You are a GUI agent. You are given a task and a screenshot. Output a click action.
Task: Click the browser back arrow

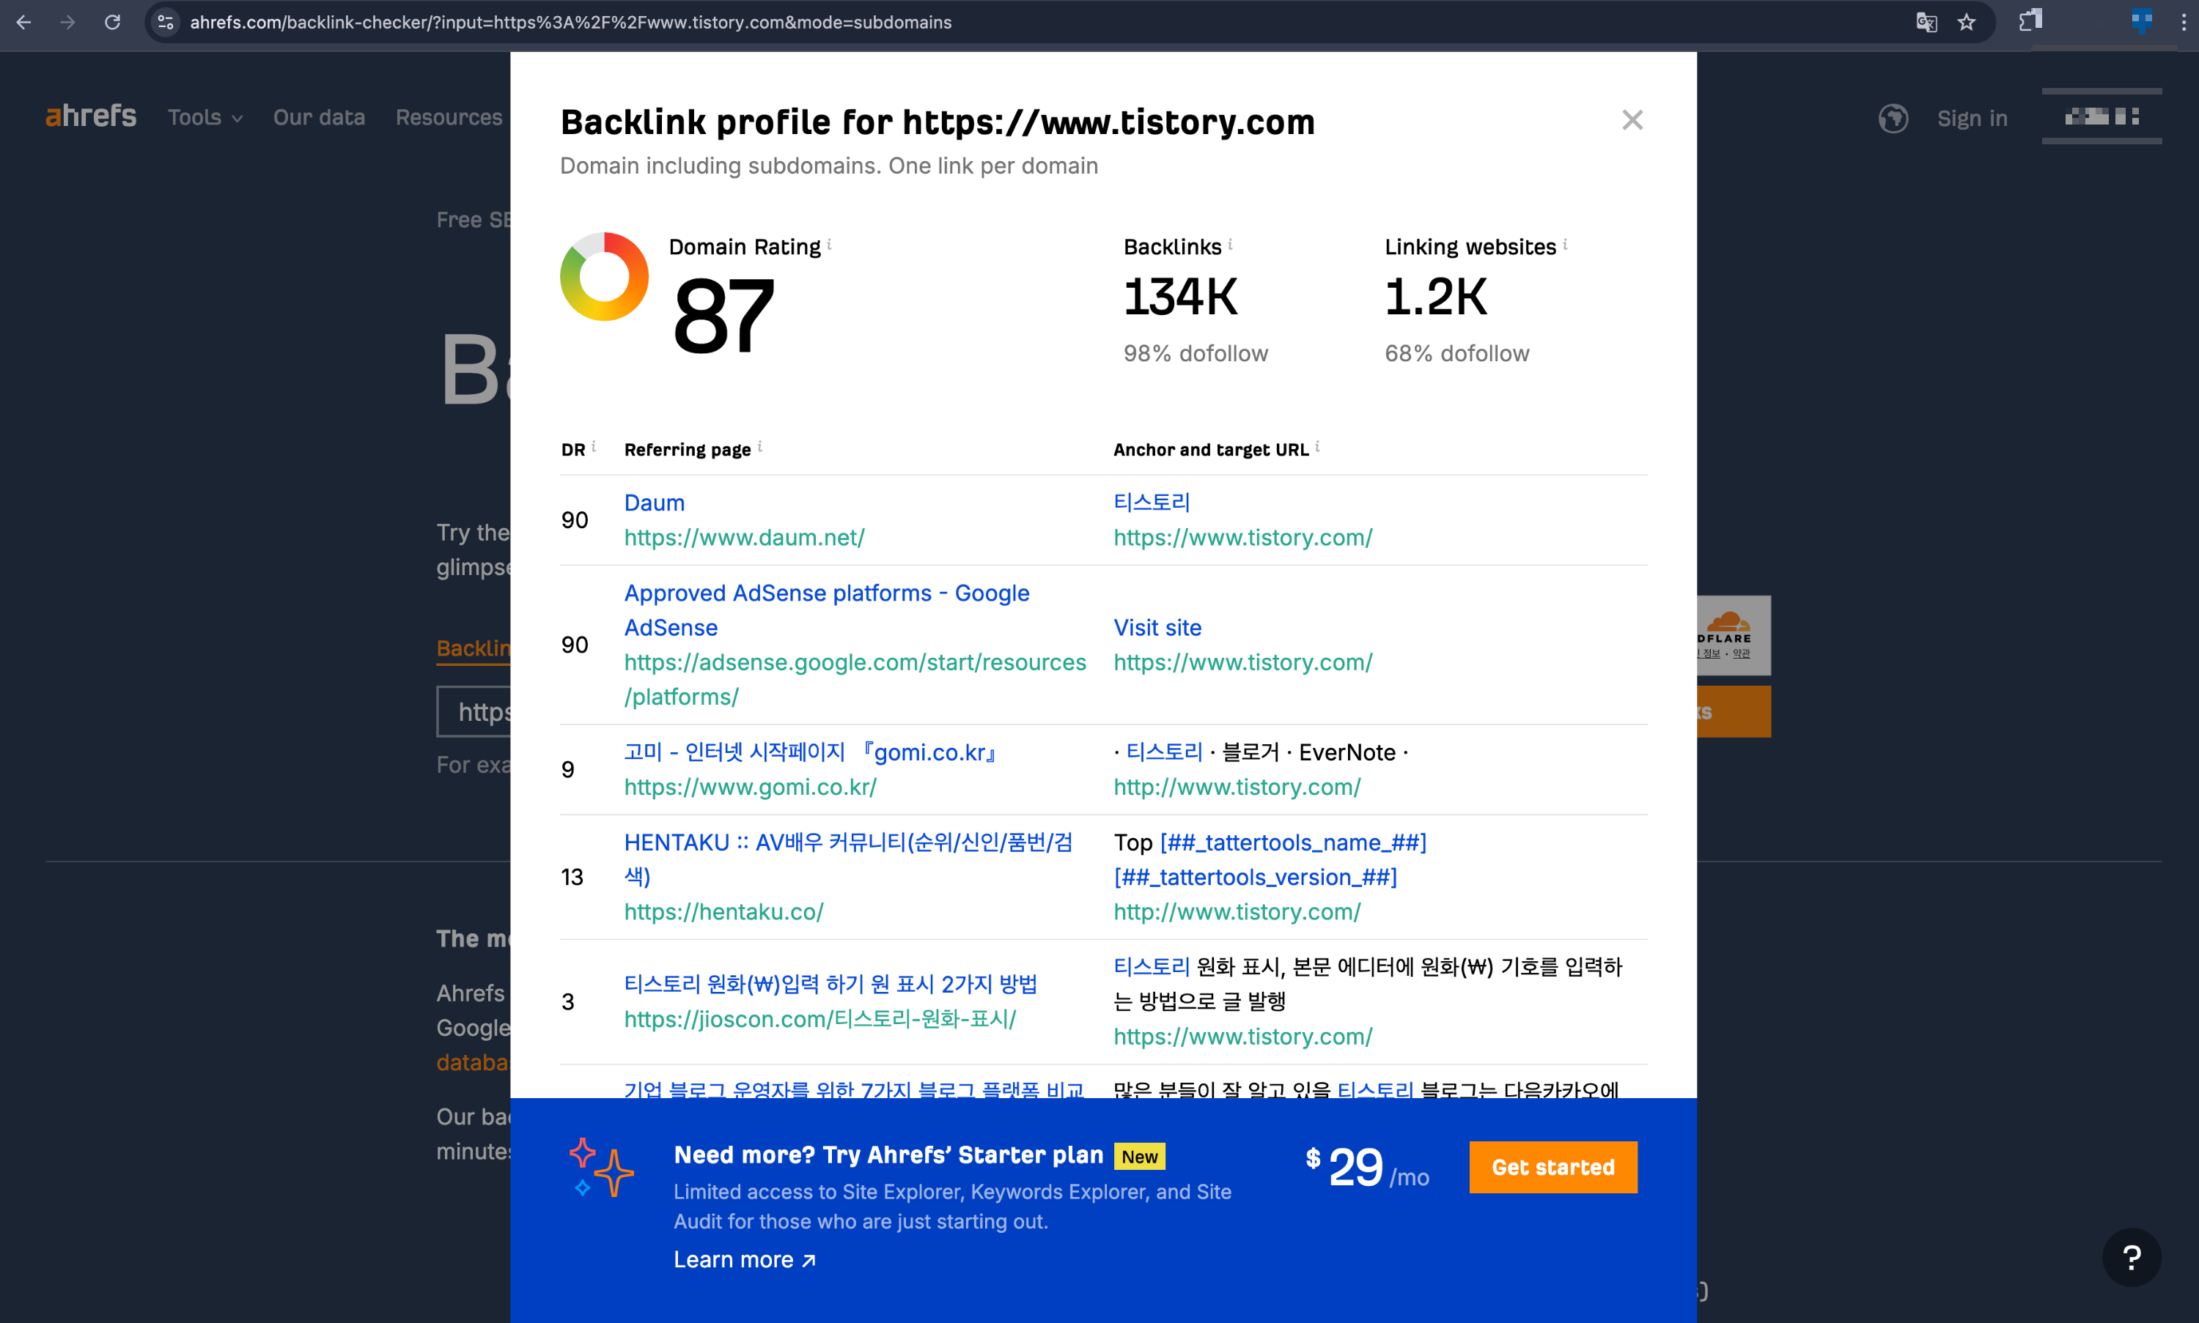point(24,22)
